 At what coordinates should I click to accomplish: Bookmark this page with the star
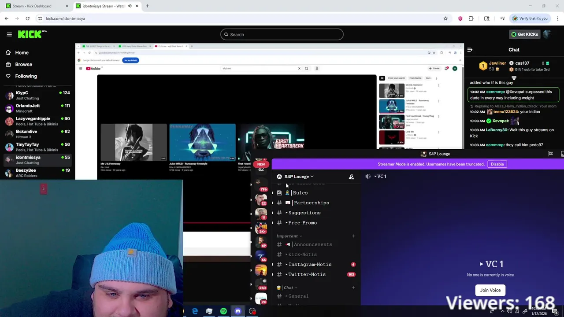pyautogui.click(x=445, y=18)
